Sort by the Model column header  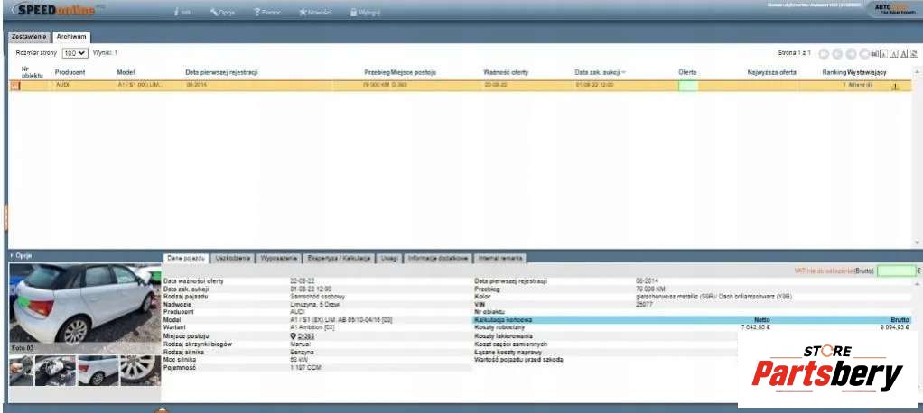(x=126, y=72)
